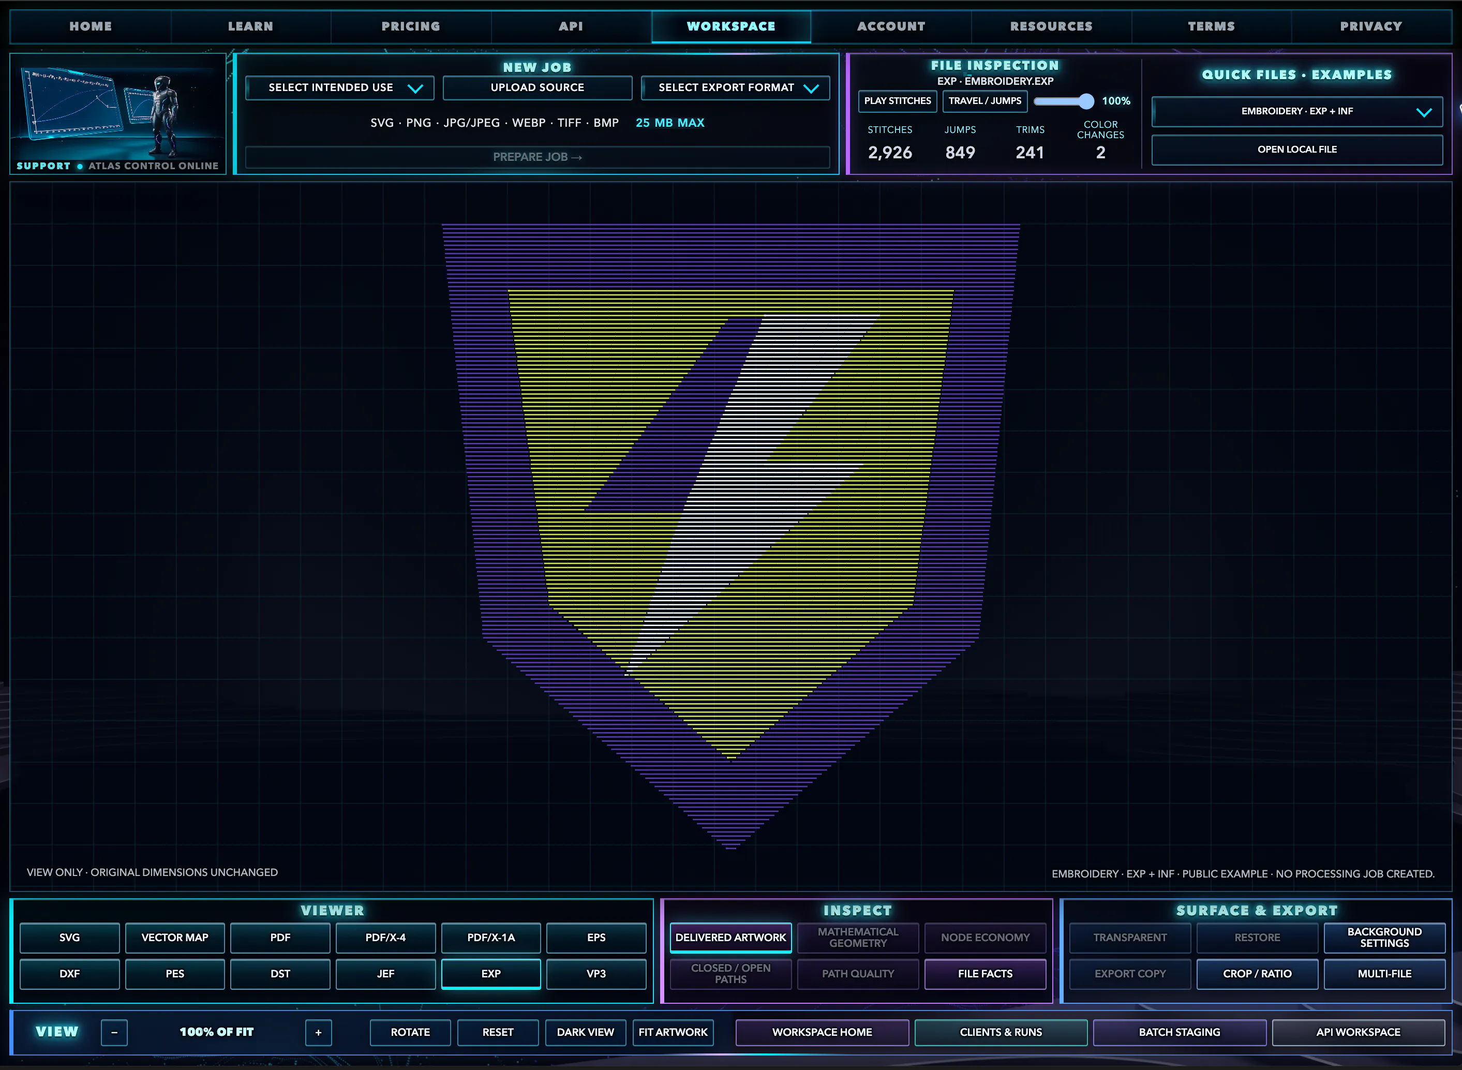This screenshot has width=1462, height=1070.
Task: Open the Embroidery EXP + INF quick files dropdown
Action: tap(1297, 111)
